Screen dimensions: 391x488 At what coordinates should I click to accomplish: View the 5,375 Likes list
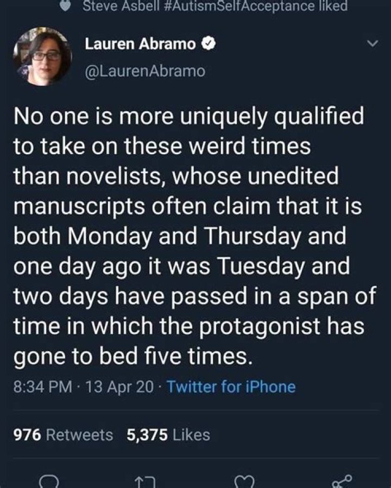tap(168, 434)
